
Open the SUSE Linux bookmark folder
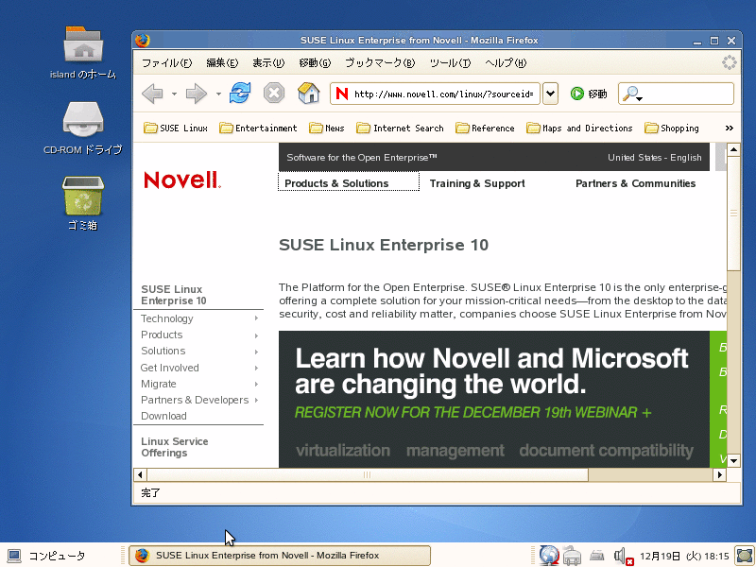176,128
